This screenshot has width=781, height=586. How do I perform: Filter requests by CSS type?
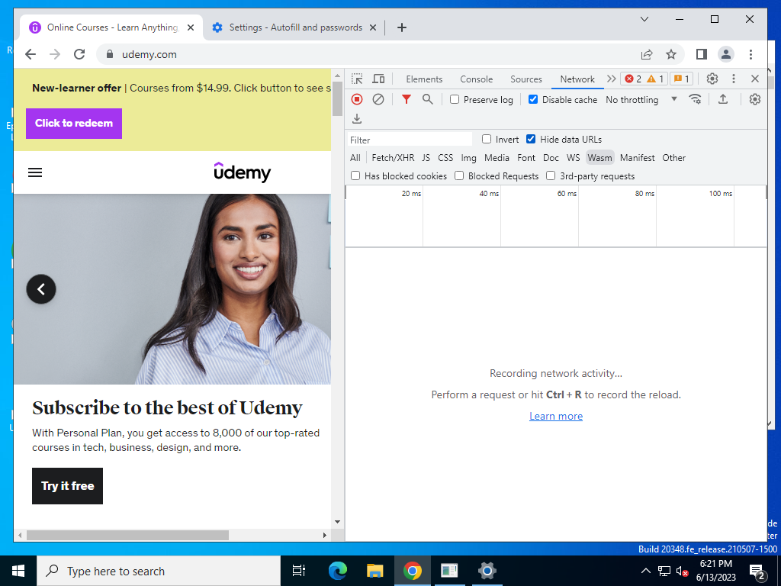[x=445, y=157]
